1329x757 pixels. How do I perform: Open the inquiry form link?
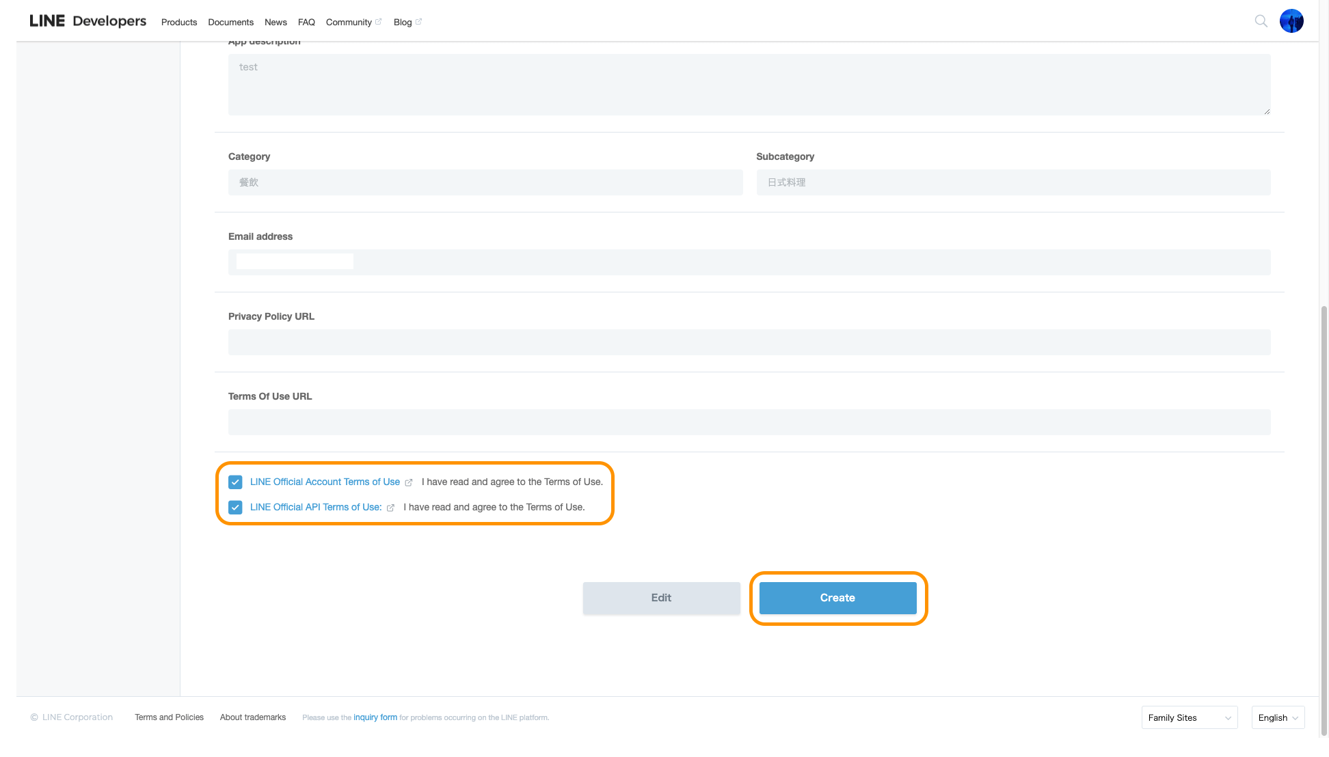click(x=375, y=717)
